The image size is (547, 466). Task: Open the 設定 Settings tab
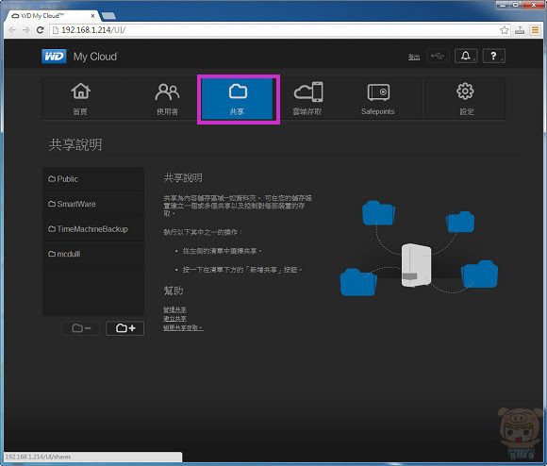[465, 99]
